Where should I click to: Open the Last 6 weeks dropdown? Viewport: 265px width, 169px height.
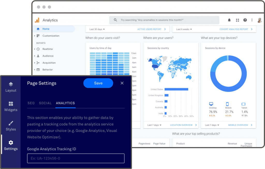(x=184, y=29)
